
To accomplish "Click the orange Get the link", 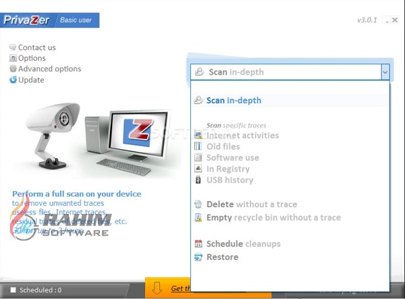I will tap(181, 288).
